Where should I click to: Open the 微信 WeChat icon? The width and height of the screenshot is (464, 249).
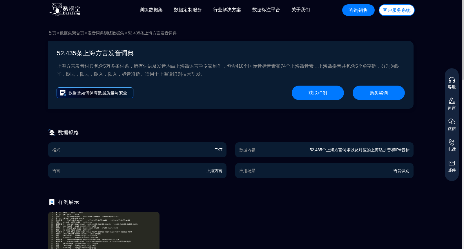(452, 121)
